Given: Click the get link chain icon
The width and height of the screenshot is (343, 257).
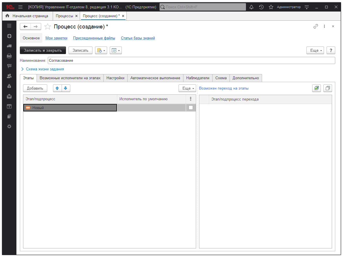Looking at the screenshot, I should (316, 26).
